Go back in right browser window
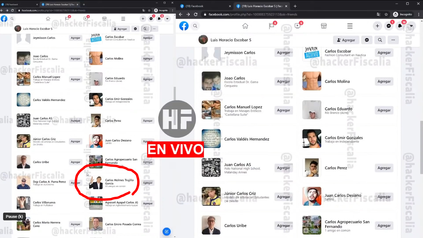This screenshot has height=238, width=423. click(x=180, y=14)
